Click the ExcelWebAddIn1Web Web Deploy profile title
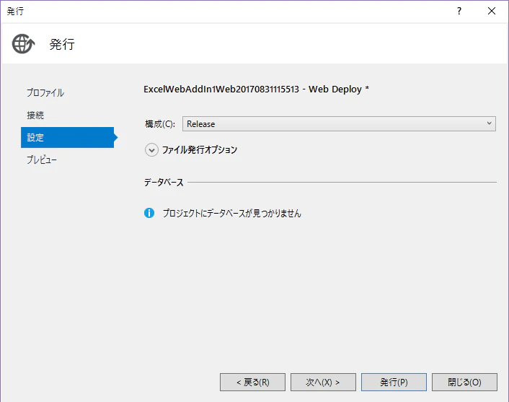 tap(256, 89)
